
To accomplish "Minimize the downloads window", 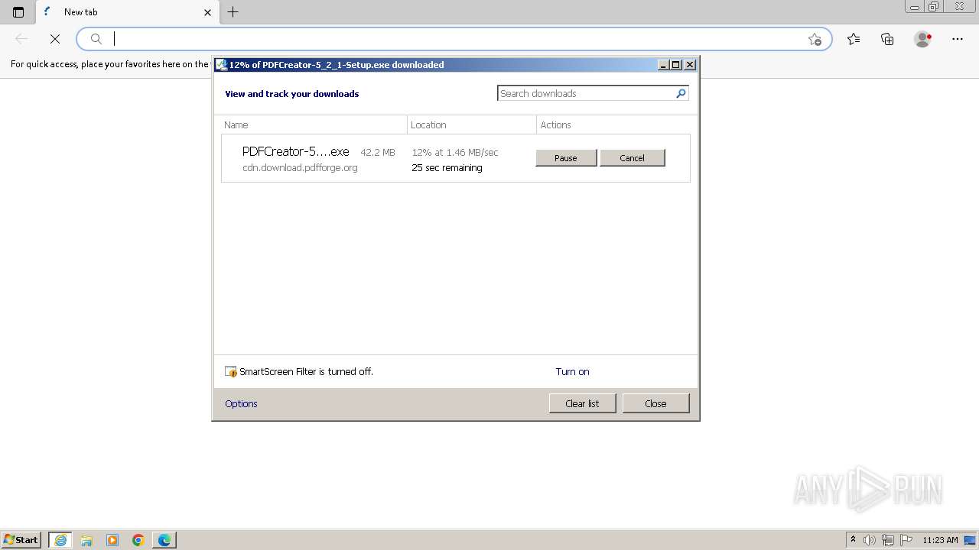I will tap(663, 65).
